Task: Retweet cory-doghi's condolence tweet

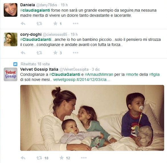Action: (39, 53)
